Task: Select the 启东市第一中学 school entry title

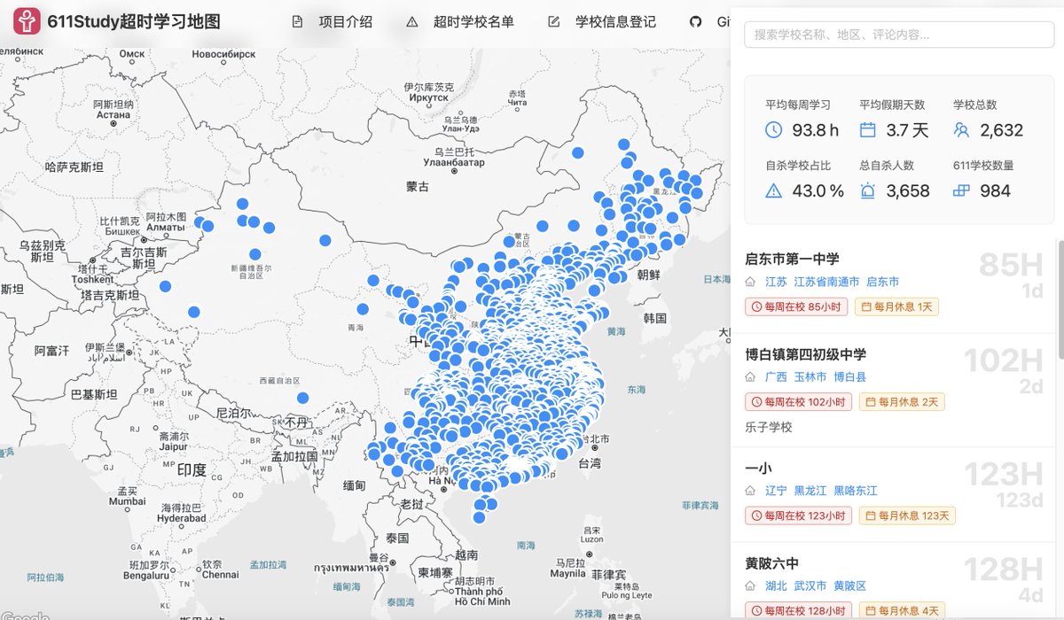Action: 792,259
